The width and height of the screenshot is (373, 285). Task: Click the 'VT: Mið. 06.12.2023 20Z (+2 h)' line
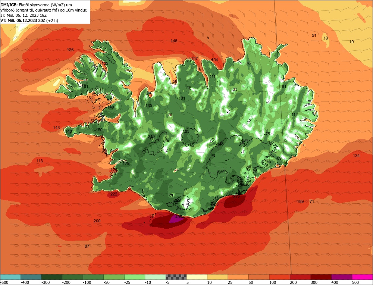click(29, 21)
